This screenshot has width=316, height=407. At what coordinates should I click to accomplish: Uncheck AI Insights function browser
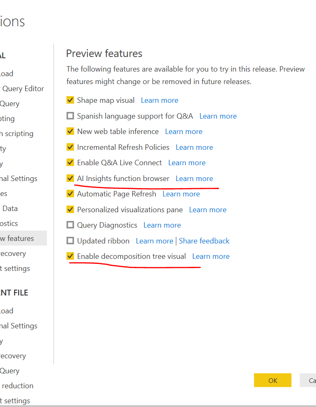pos(70,179)
